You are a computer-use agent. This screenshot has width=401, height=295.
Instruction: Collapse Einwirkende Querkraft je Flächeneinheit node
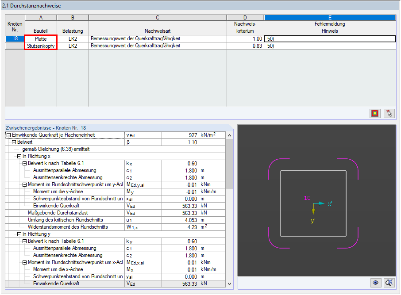[x=8, y=135]
